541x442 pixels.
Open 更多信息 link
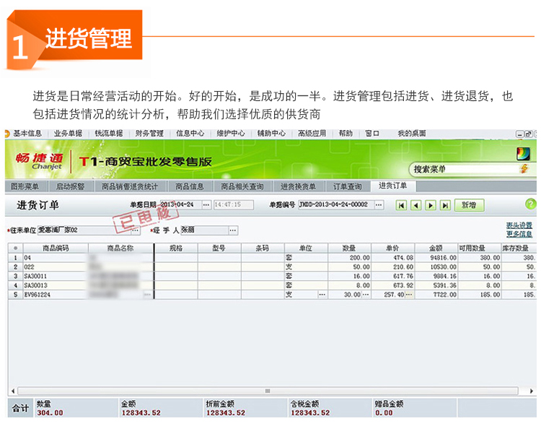tap(519, 234)
